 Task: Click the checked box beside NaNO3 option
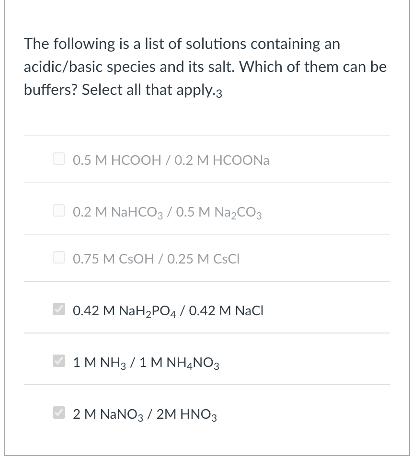pos(58,413)
